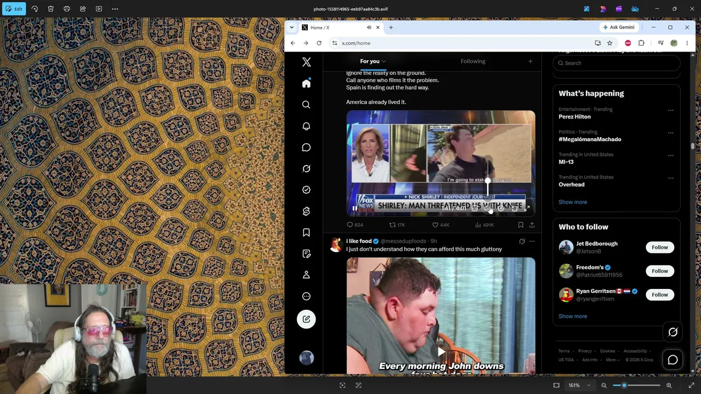The width and height of the screenshot is (701, 394).
Task: Install the X app from the address bar
Action: click(597, 43)
